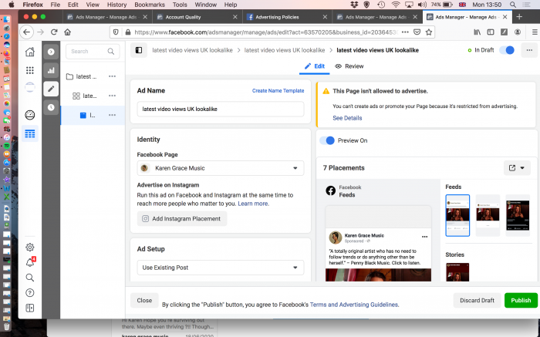Click the Discard Draft button
This screenshot has width=540, height=337.
coord(477,300)
